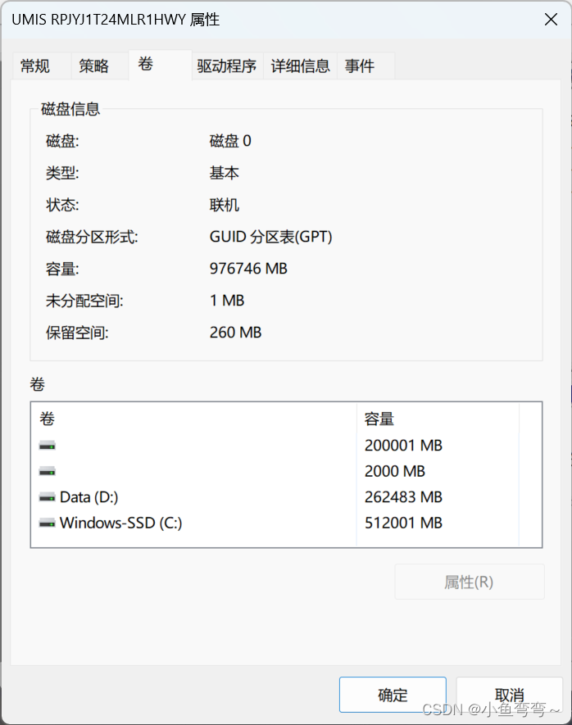This screenshot has width=572, height=725.
Task: Click the drive icon beside Windows-SSD (C:)
Action: point(48,523)
